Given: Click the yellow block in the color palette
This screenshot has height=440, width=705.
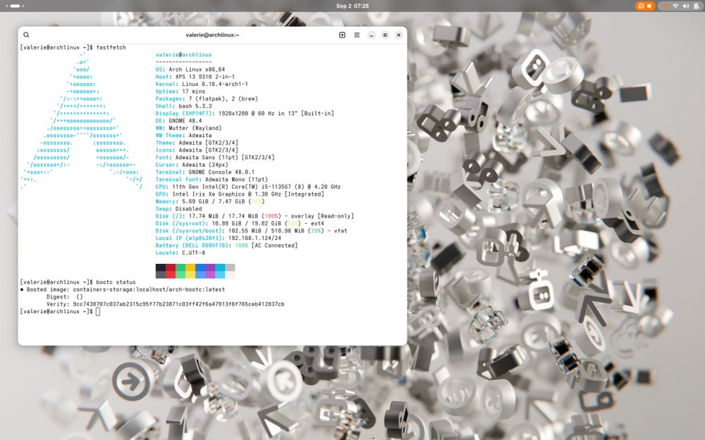Looking at the screenshot, I should point(190,271).
